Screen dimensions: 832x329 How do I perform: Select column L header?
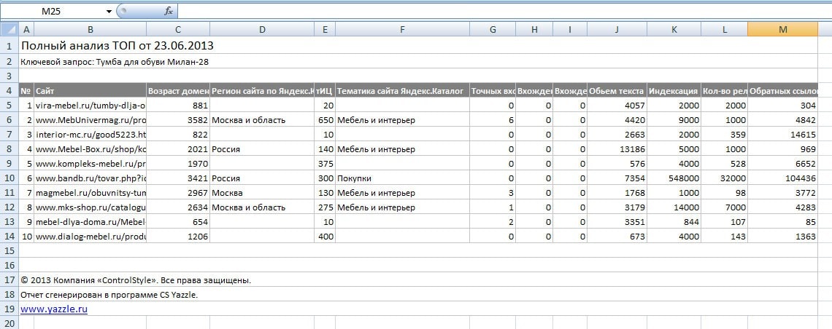[x=724, y=30]
